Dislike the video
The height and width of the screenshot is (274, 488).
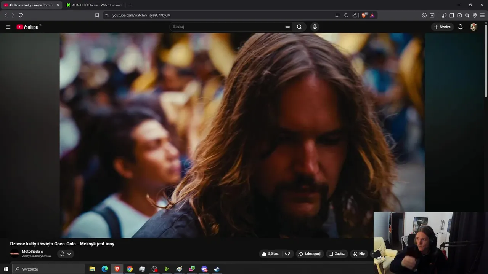pyautogui.click(x=287, y=254)
